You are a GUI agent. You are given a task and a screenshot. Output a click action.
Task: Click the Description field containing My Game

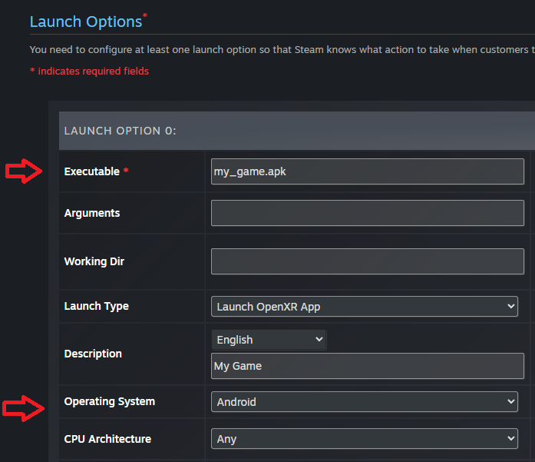click(368, 366)
